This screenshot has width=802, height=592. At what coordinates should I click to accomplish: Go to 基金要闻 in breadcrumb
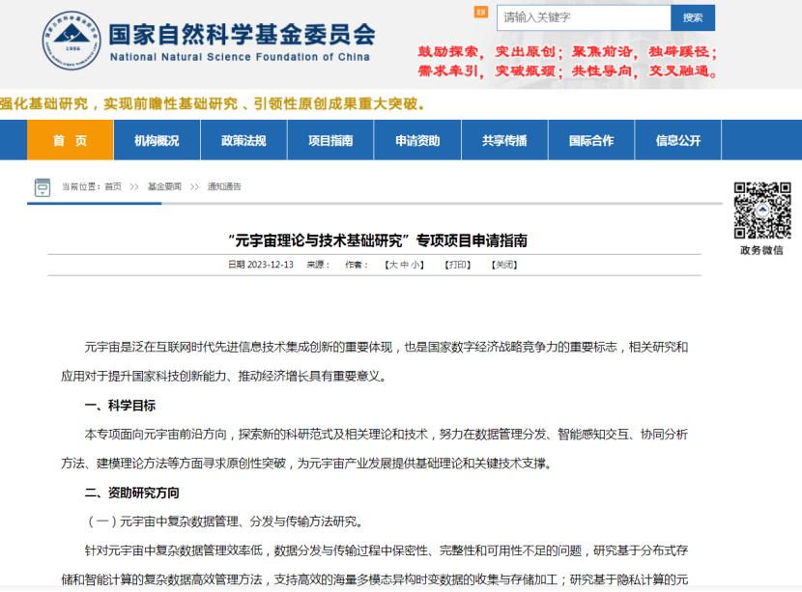click(x=163, y=187)
